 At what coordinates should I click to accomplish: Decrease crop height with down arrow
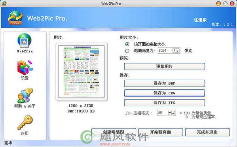pos(178,51)
